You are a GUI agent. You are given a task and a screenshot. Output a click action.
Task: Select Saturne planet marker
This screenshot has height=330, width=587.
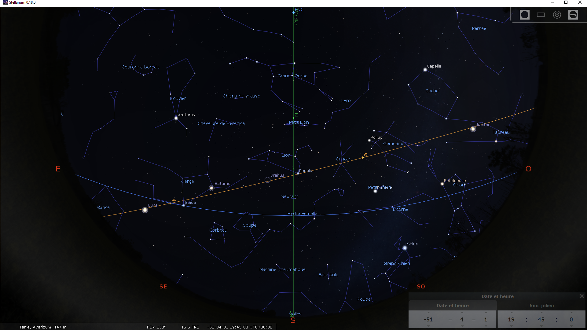tap(211, 188)
